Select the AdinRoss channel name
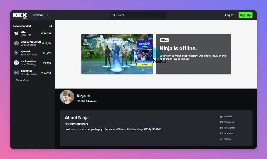The height and width of the screenshot is (159, 267). click(x=26, y=71)
